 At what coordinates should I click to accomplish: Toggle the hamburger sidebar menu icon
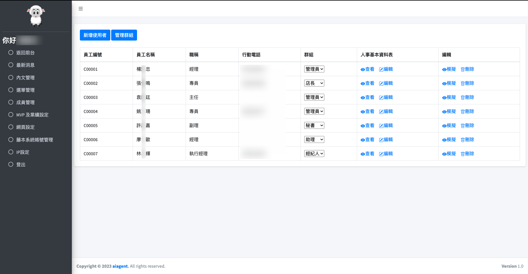(81, 9)
